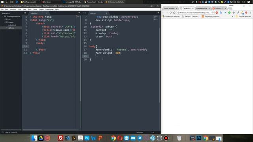Close the Roboto Chrome tab

click(x=225, y=8)
